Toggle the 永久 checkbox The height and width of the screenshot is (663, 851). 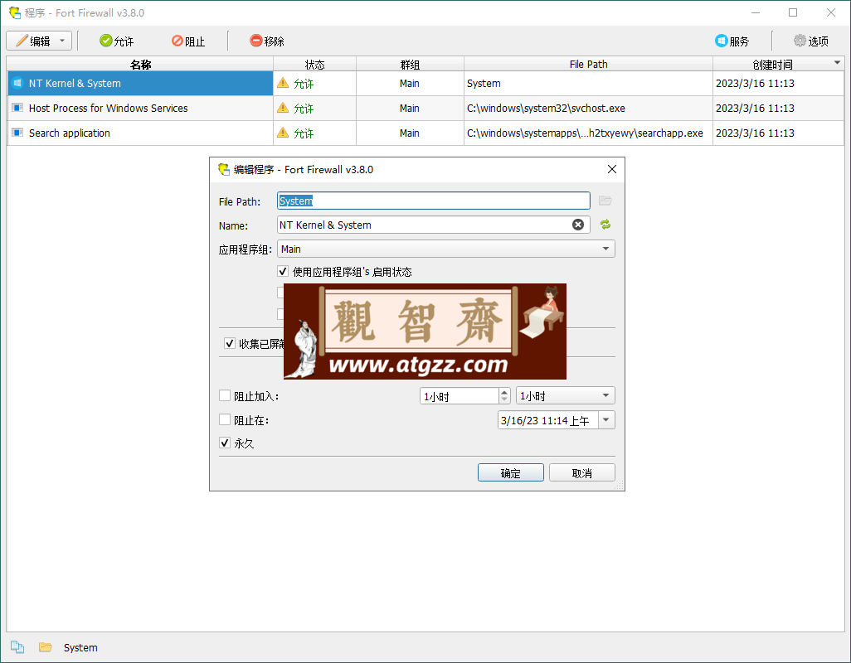225,443
